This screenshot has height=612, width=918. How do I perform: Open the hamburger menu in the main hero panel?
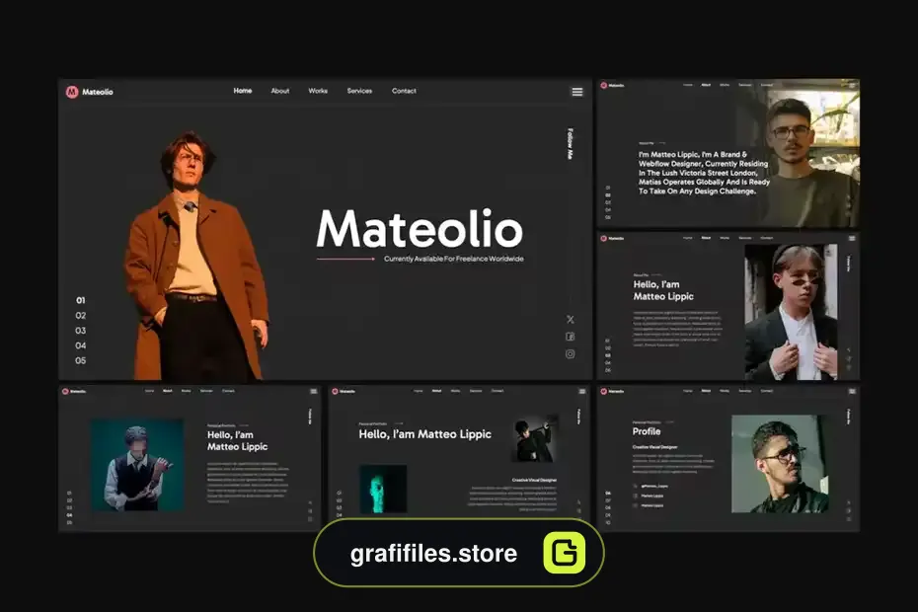point(577,92)
